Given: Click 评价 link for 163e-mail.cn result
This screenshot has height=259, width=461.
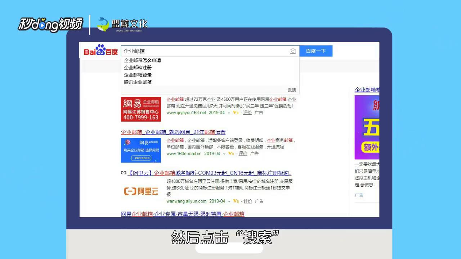Looking at the screenshot, I should (243, 154).
